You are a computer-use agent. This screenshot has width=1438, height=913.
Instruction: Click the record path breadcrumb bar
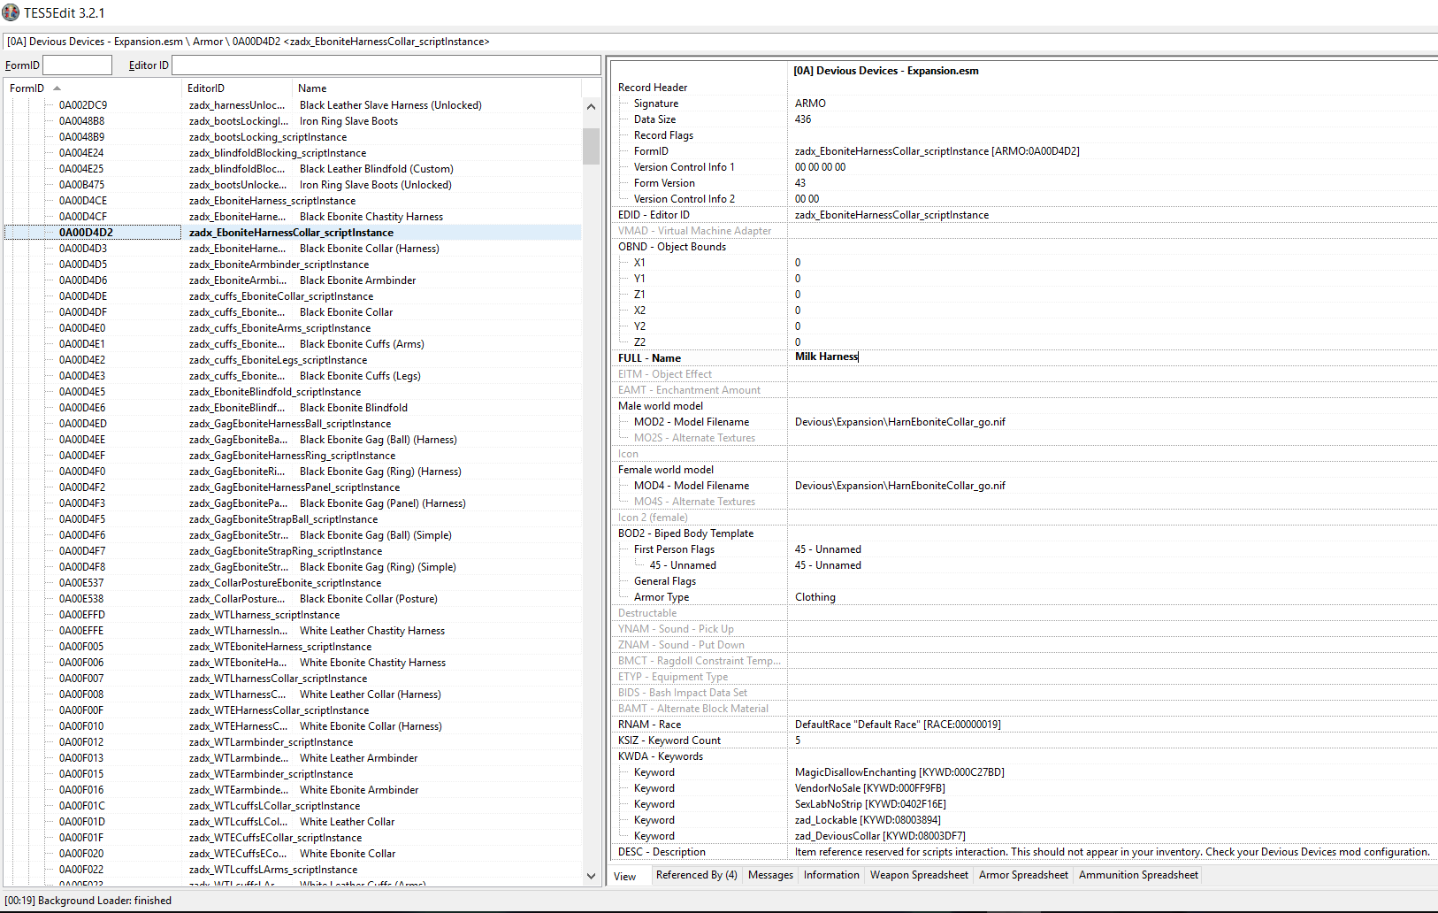click(721, 42)
